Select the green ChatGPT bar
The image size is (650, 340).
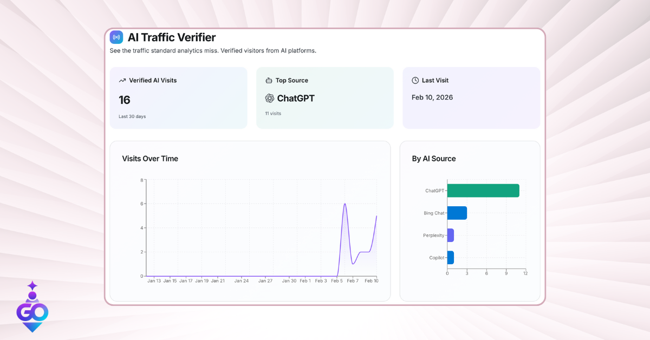483,191
